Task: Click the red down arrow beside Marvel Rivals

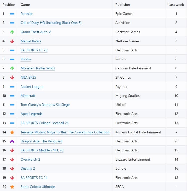Action: click(12, 41)
